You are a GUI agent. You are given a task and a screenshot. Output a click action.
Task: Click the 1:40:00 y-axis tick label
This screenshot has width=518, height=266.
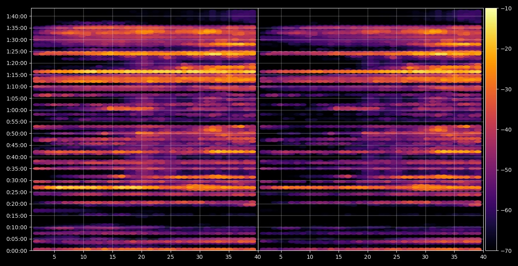click(x=17, y=16)
